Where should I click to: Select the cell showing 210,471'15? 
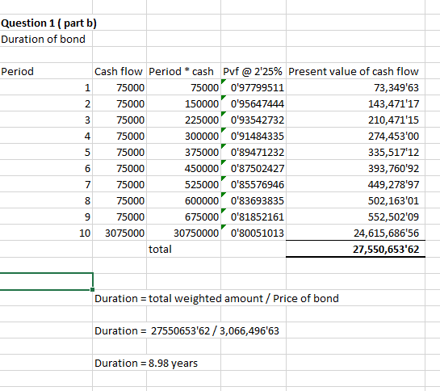[355, 120]
